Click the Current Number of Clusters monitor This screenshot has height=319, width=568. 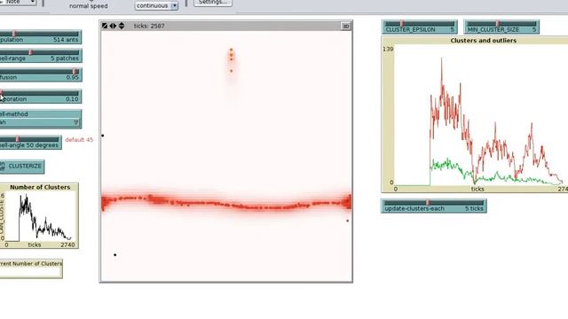pyautogui.click(x=31, y=268)
